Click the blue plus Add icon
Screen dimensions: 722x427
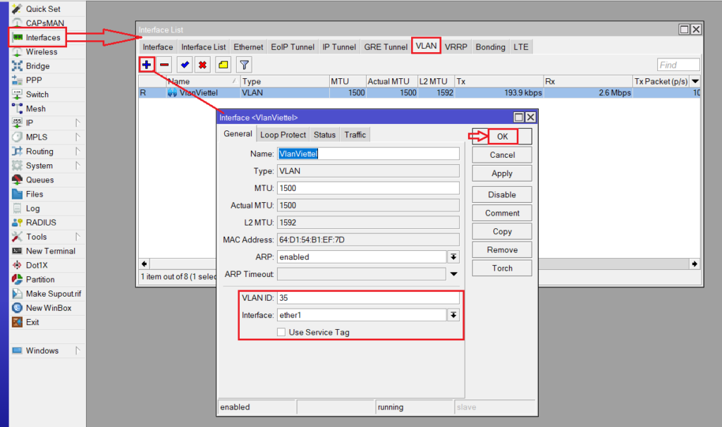pos(147,65)
